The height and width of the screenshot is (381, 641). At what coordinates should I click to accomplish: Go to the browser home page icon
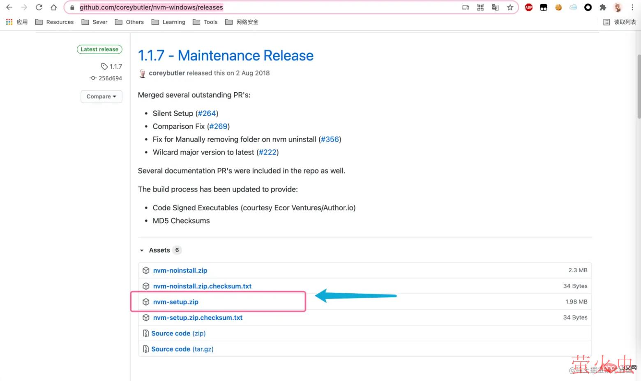click(54, 7)
